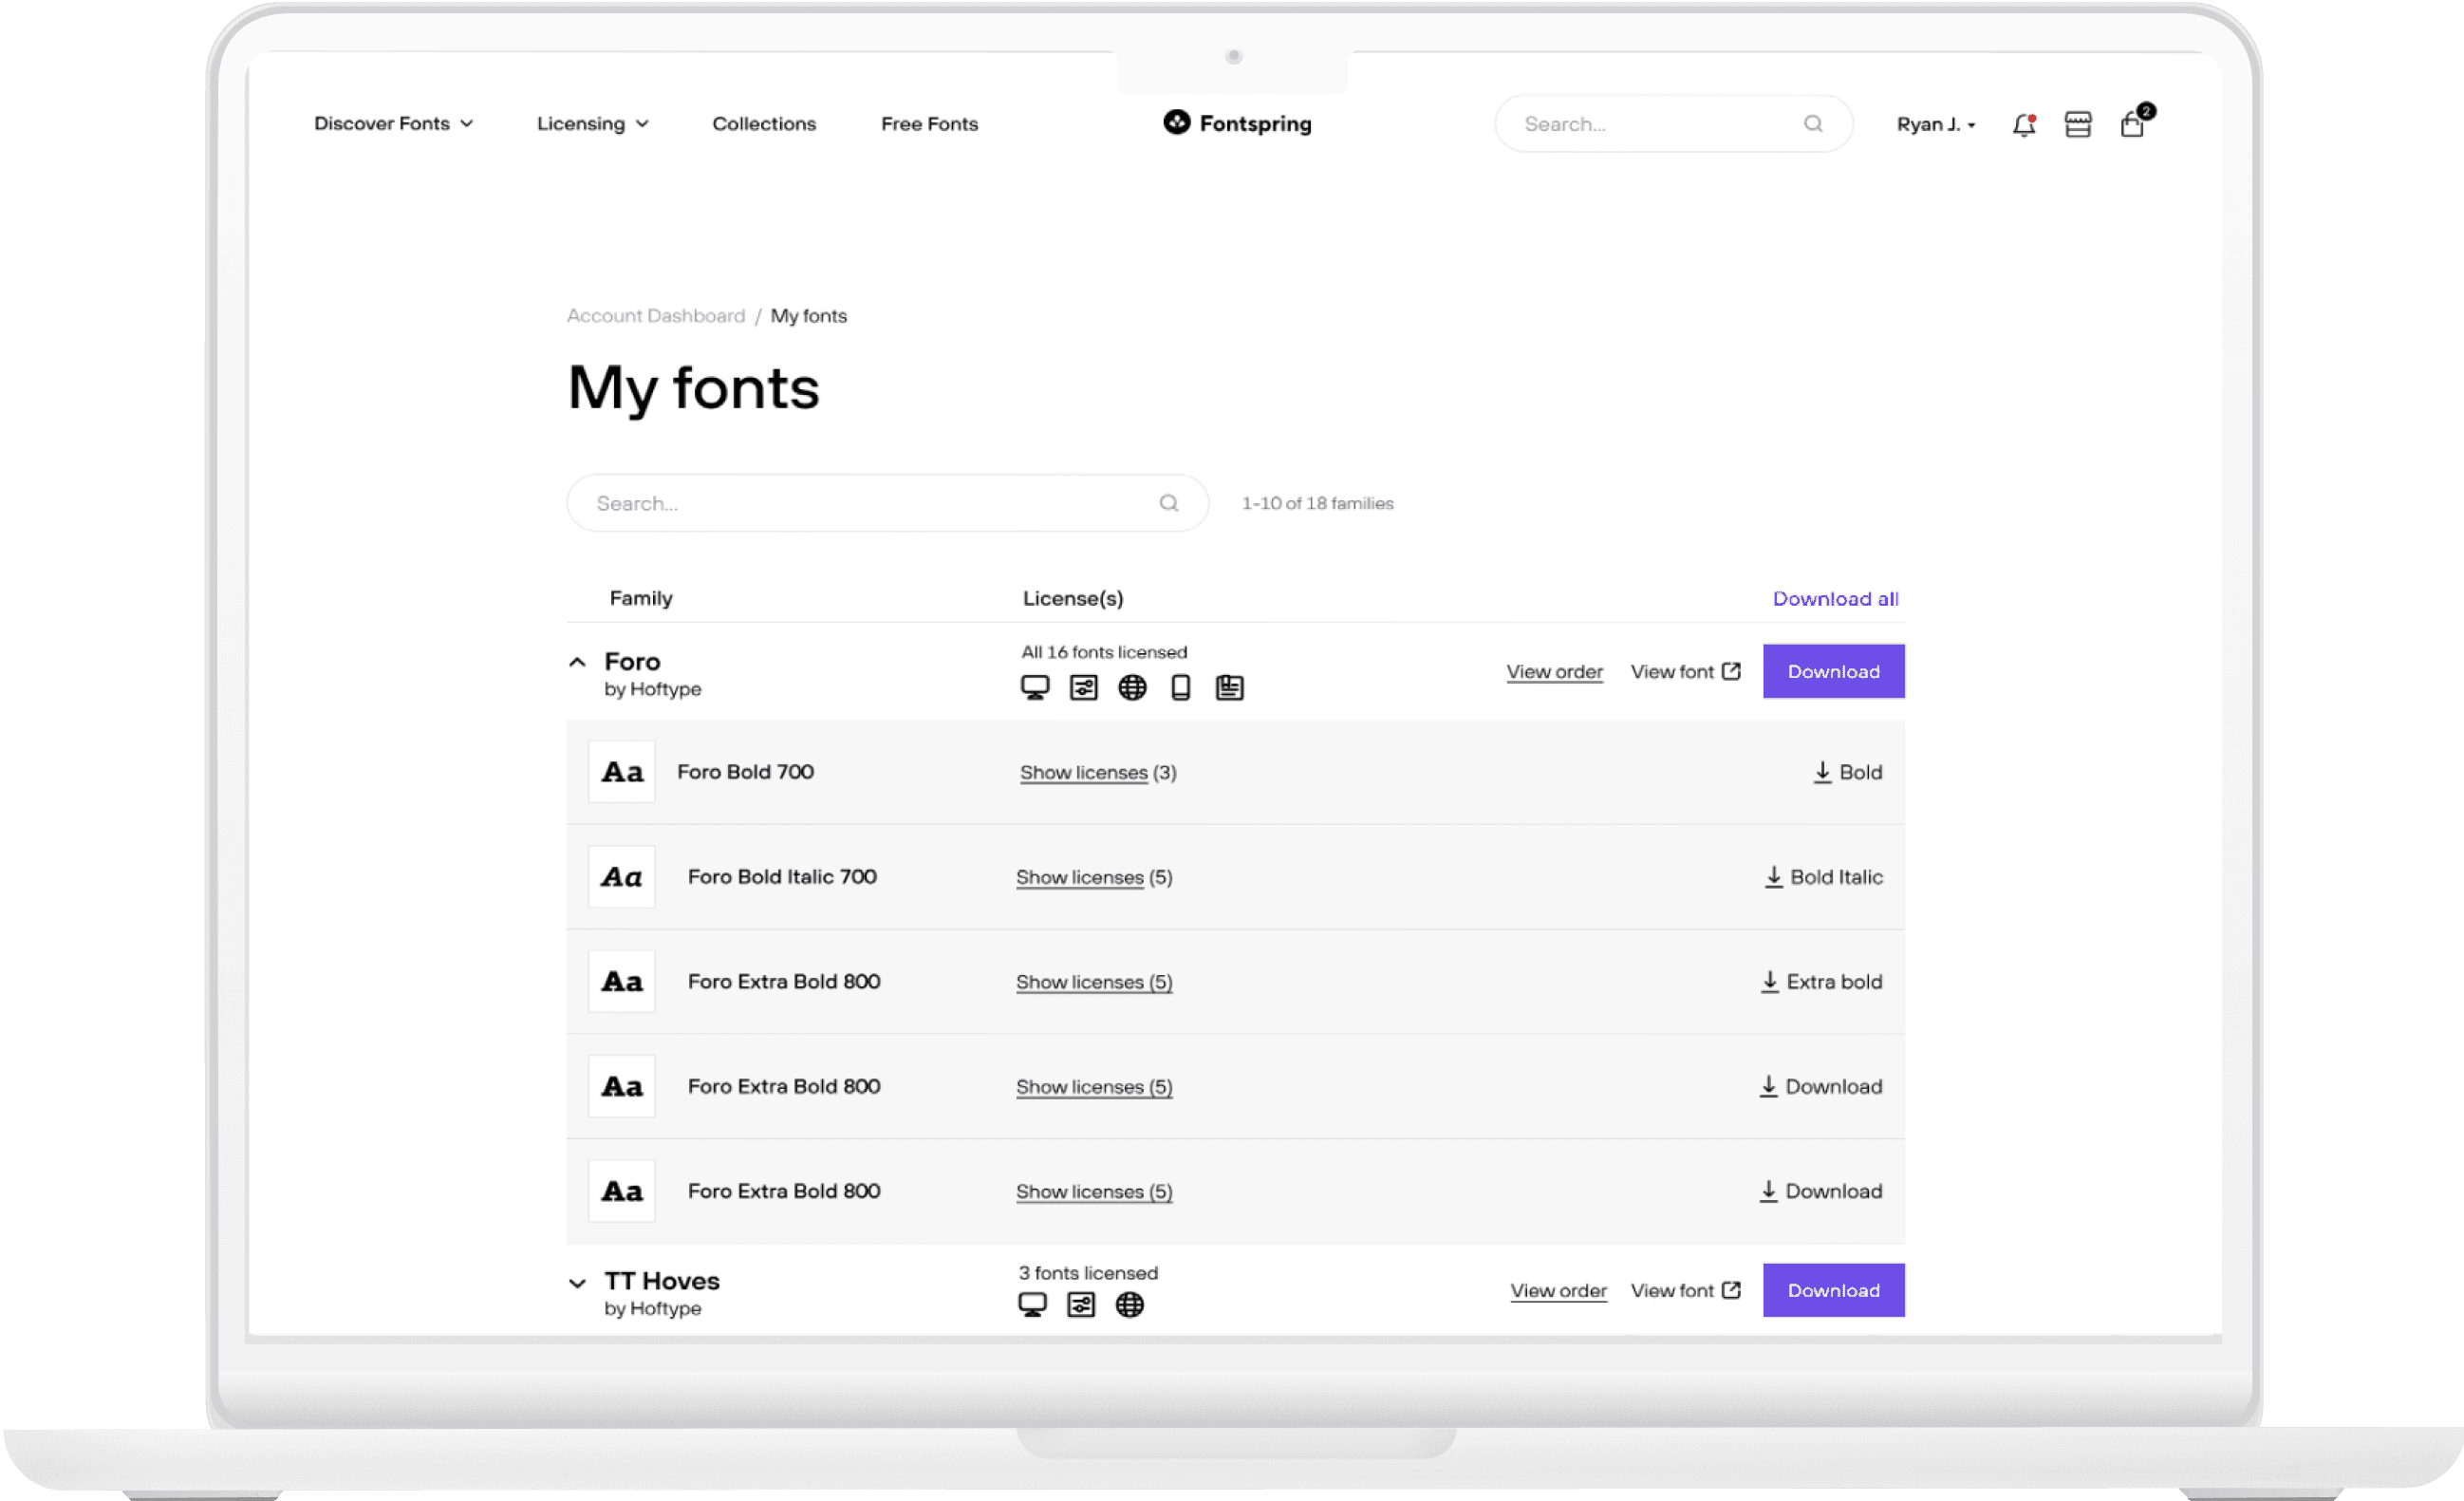
Task: Go to Collections page
Action: click(x=764, y=124)
